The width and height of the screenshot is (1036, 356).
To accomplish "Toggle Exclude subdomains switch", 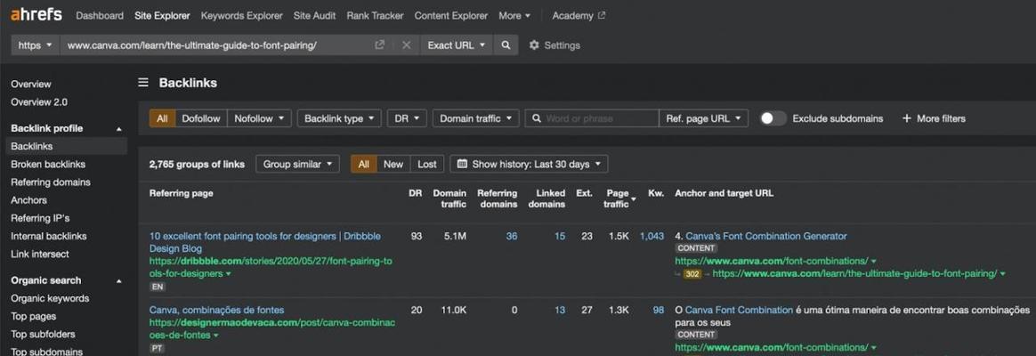I will 773,118.
